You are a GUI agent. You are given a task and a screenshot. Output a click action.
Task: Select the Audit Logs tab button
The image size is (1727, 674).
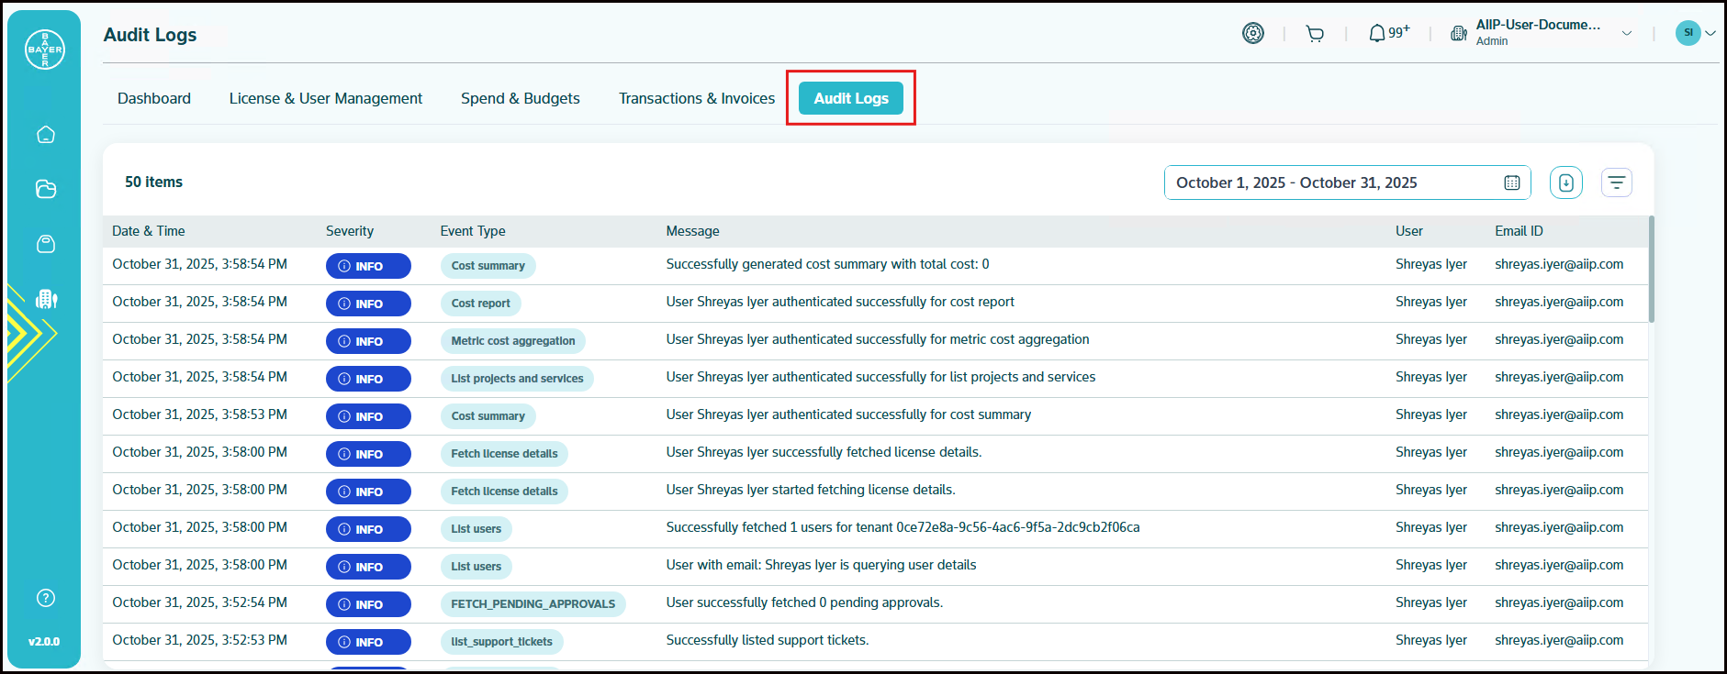coord(850,98)
